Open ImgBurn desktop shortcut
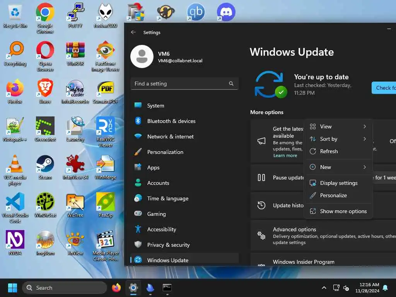This screenshot has height=297, width=396. tap(45, 243)
